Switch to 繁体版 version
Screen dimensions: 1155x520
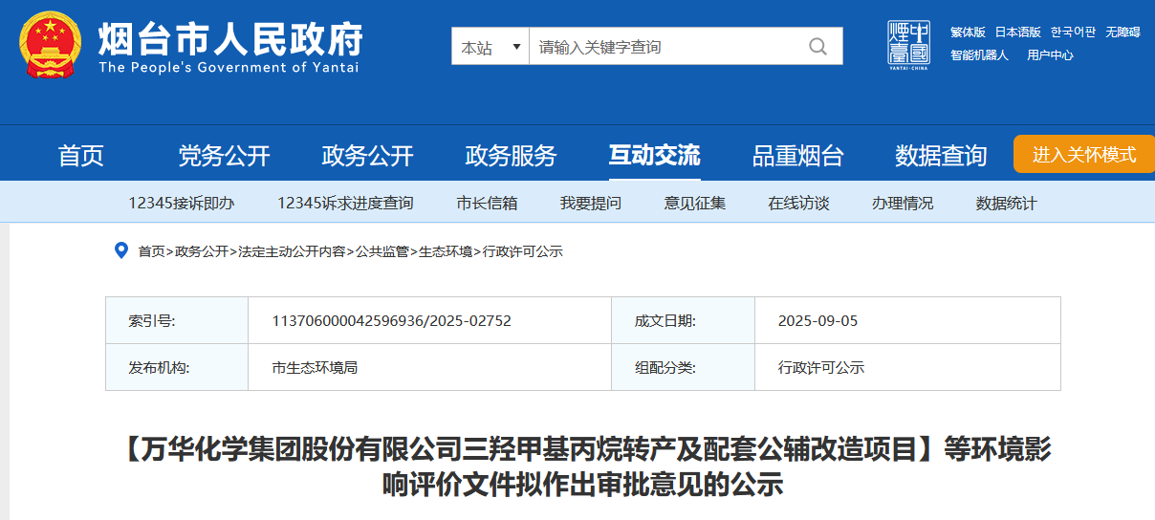coord(968,32)
